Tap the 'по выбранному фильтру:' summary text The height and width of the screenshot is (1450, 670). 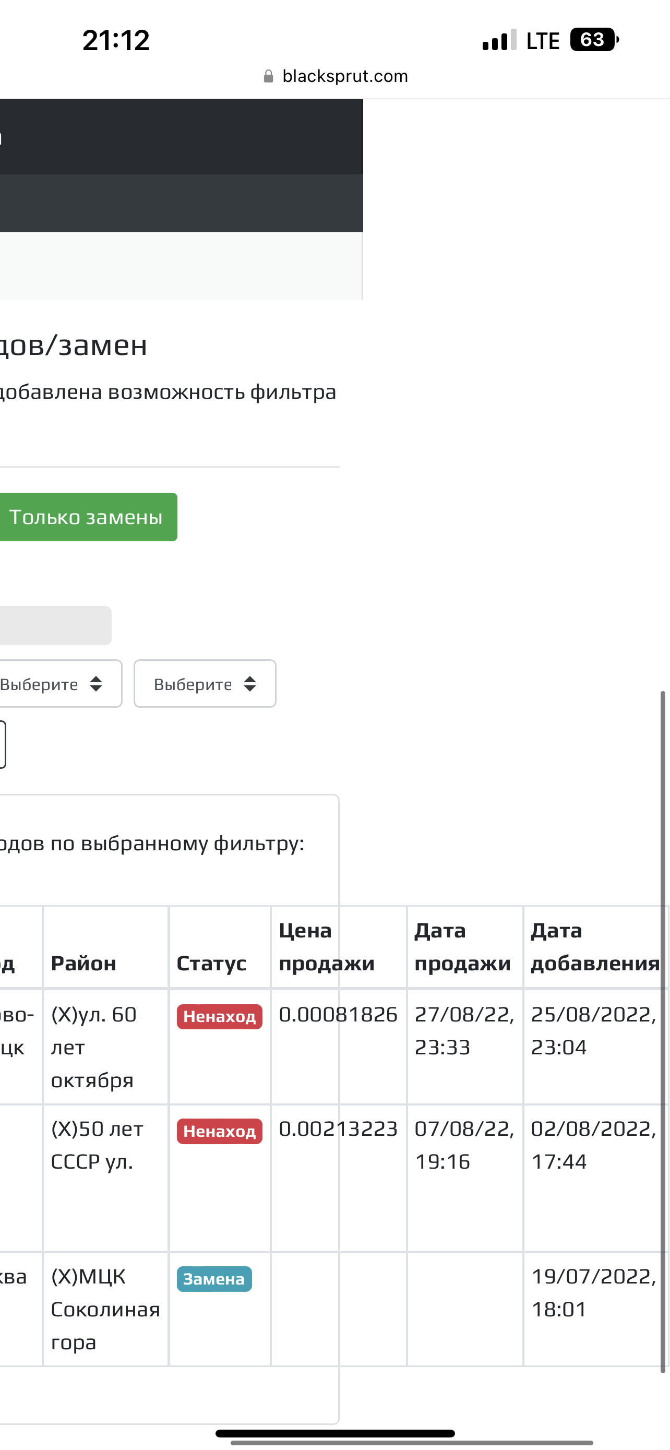[x=177, y=843]
